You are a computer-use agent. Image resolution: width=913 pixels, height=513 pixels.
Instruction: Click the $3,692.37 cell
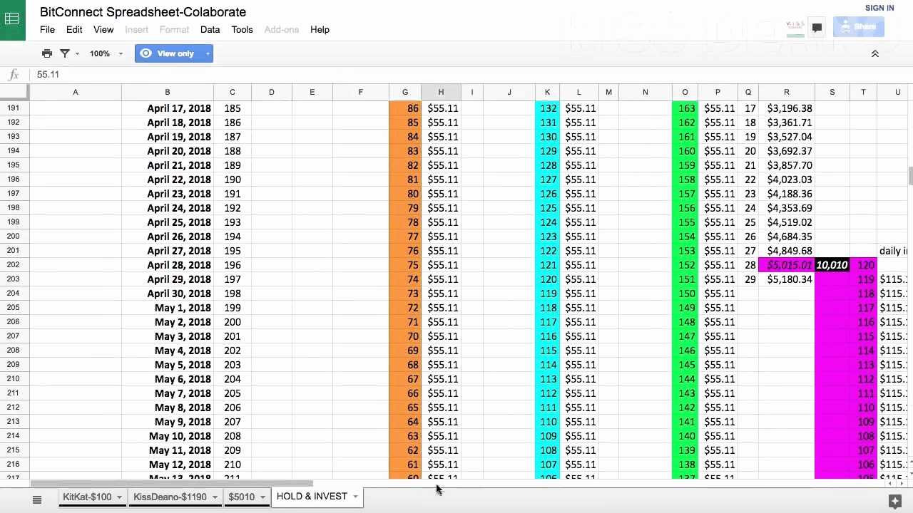(787, 151)
